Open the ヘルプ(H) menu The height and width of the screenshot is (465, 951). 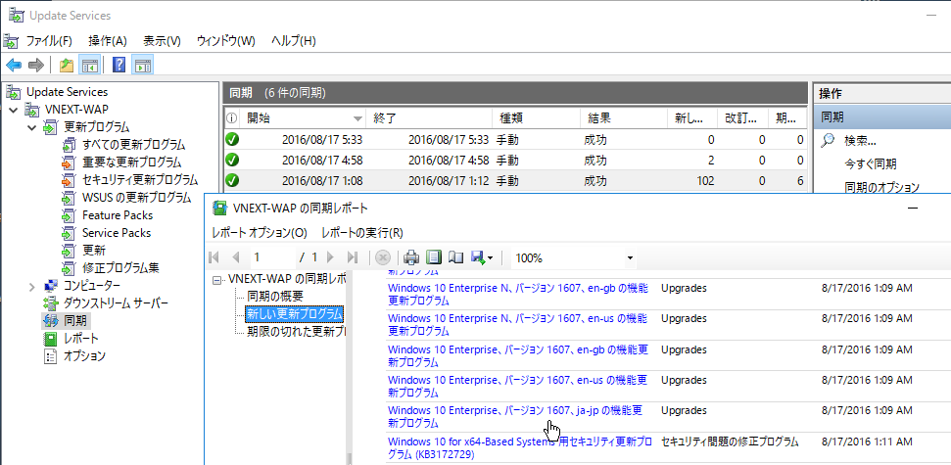tap(294, 41)
